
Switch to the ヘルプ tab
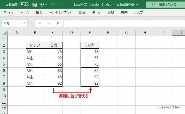tap(138, 13)
